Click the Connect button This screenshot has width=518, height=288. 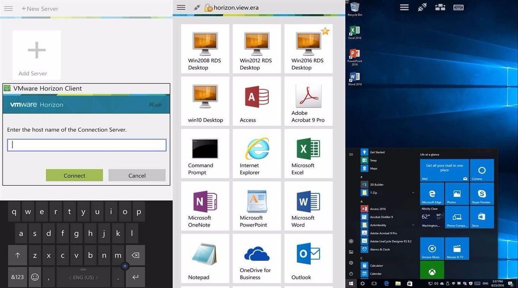(x=74, y=175)
